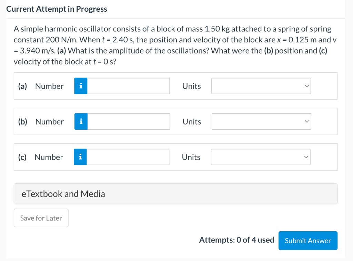Click the info icon for part (c)

coord(80,157)
